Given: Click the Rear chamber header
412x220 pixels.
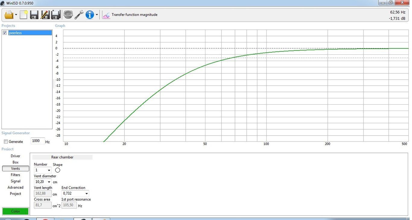Looking at the screenshot, I should point(62,157).
